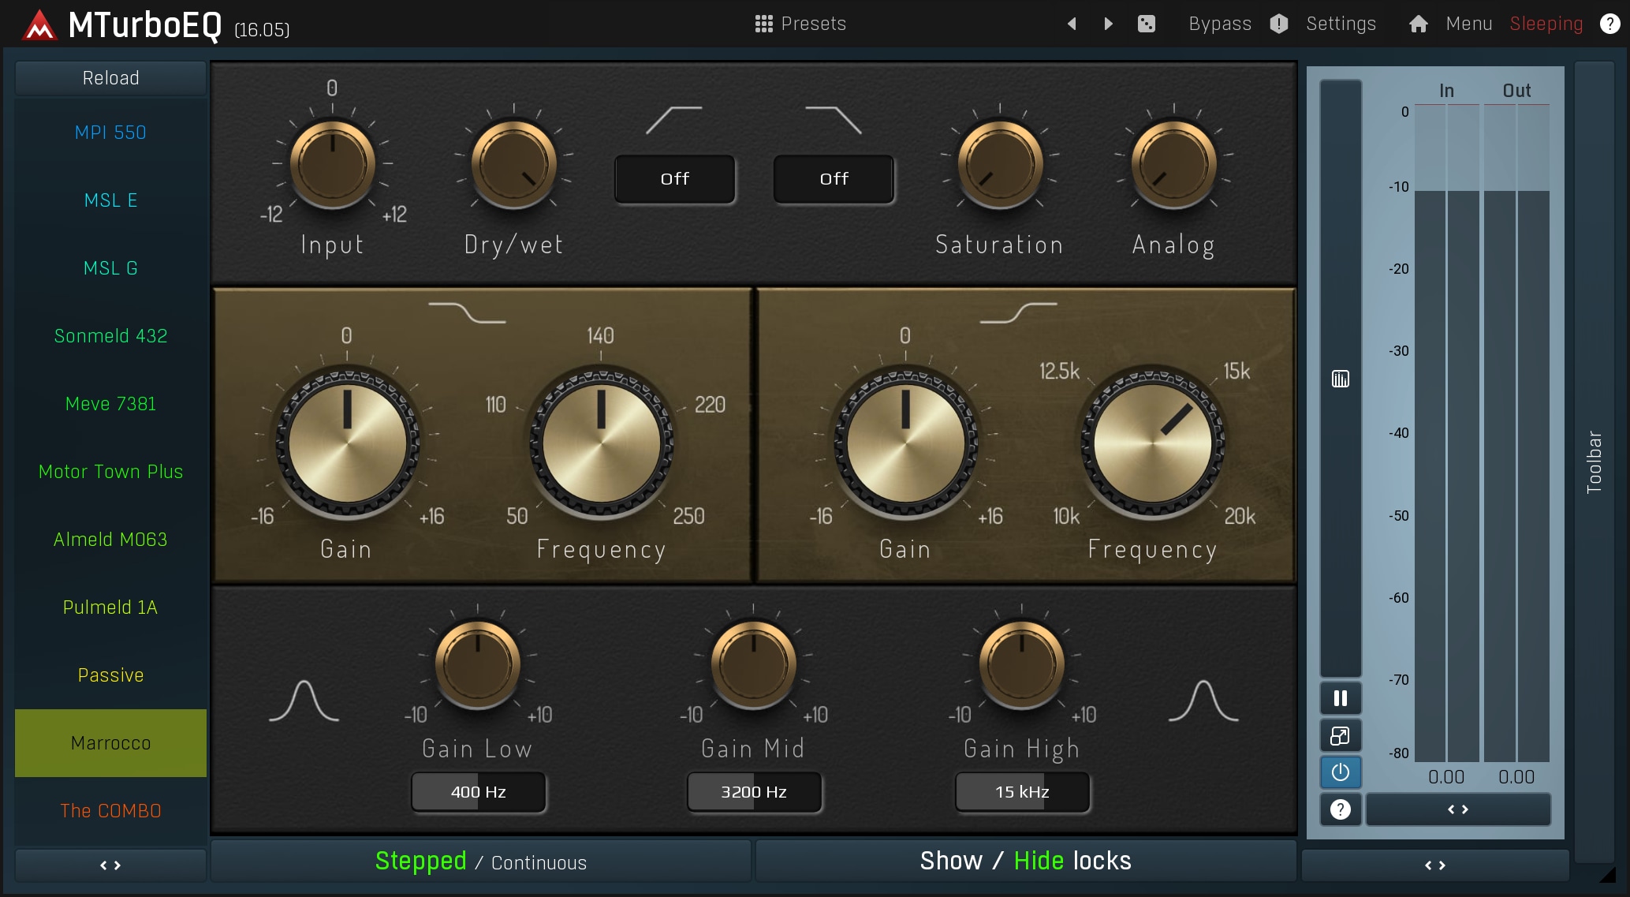Expand device list arrows at bottom left
The width and height of the screenshot is (1630, 897).
pos(110,865)
